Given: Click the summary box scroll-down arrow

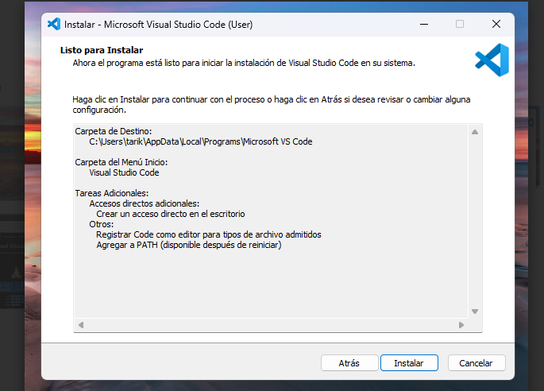Looking at the screenshot, I should pyautogui.click(x=475, y=311).
